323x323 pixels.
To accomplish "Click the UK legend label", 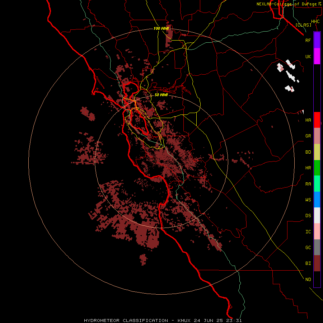I will coord(308,56).
